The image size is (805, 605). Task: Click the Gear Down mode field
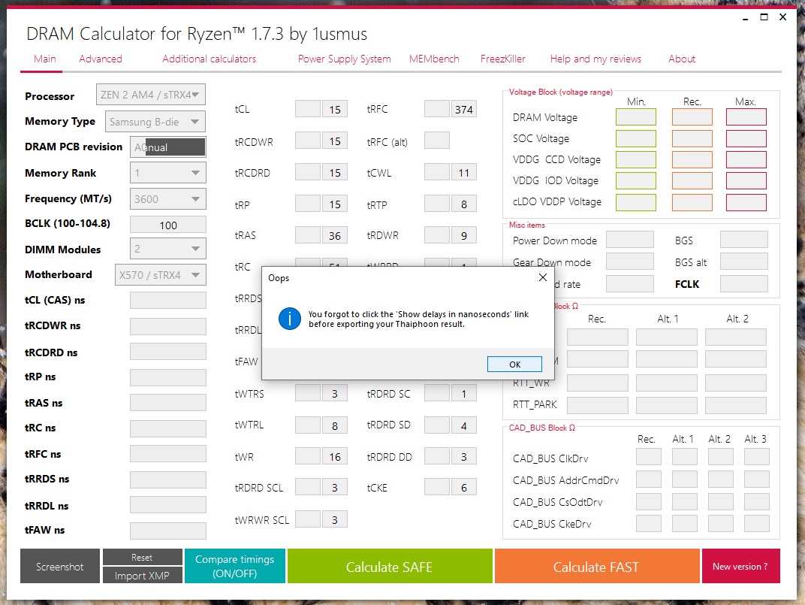(630, 262)
